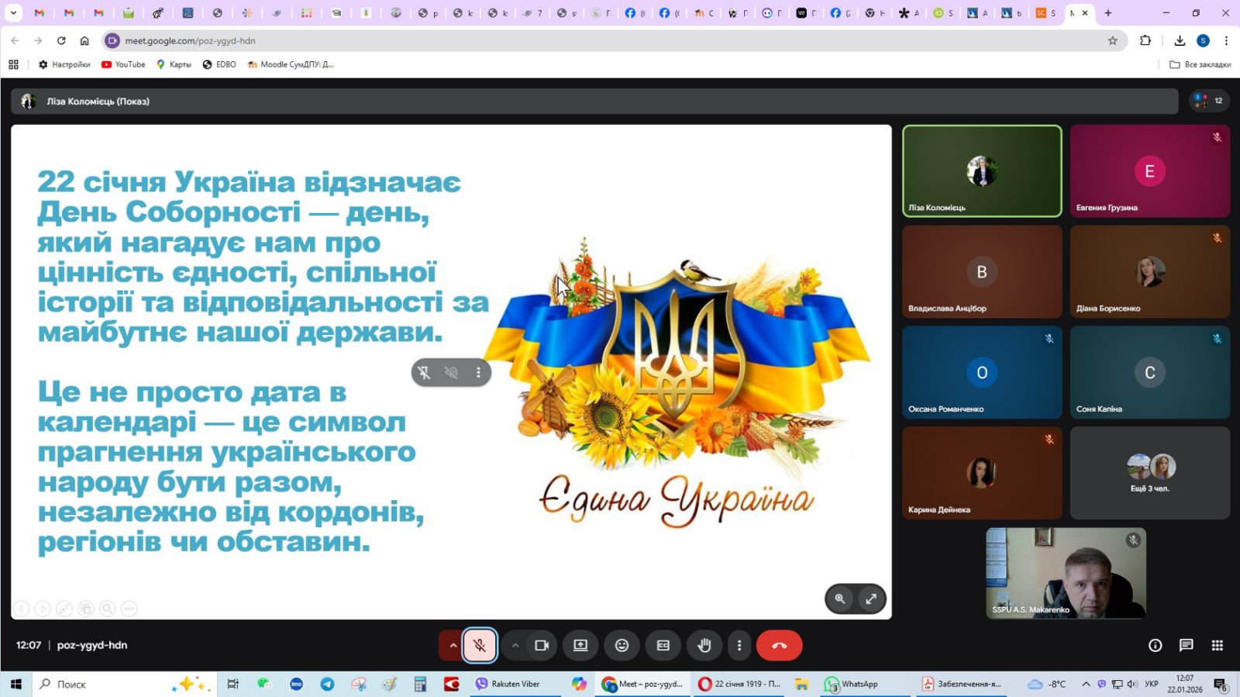Toggle closed captions in the meeting
The width and height of the screenshot is (1240, 697).
click(x=663, y=645)
